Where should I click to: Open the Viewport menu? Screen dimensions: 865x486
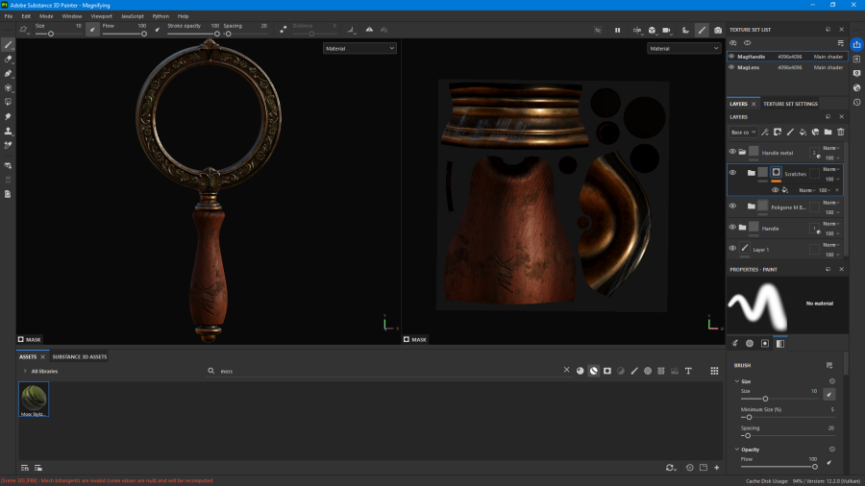pos(102,16)
